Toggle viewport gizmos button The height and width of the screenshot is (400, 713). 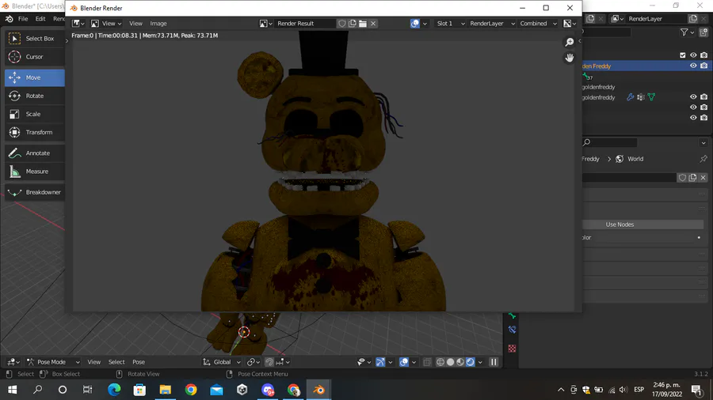tap(380, 362)
